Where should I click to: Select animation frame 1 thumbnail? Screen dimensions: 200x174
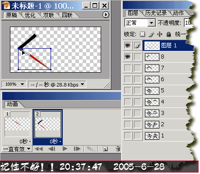click(x=17, y=124)
